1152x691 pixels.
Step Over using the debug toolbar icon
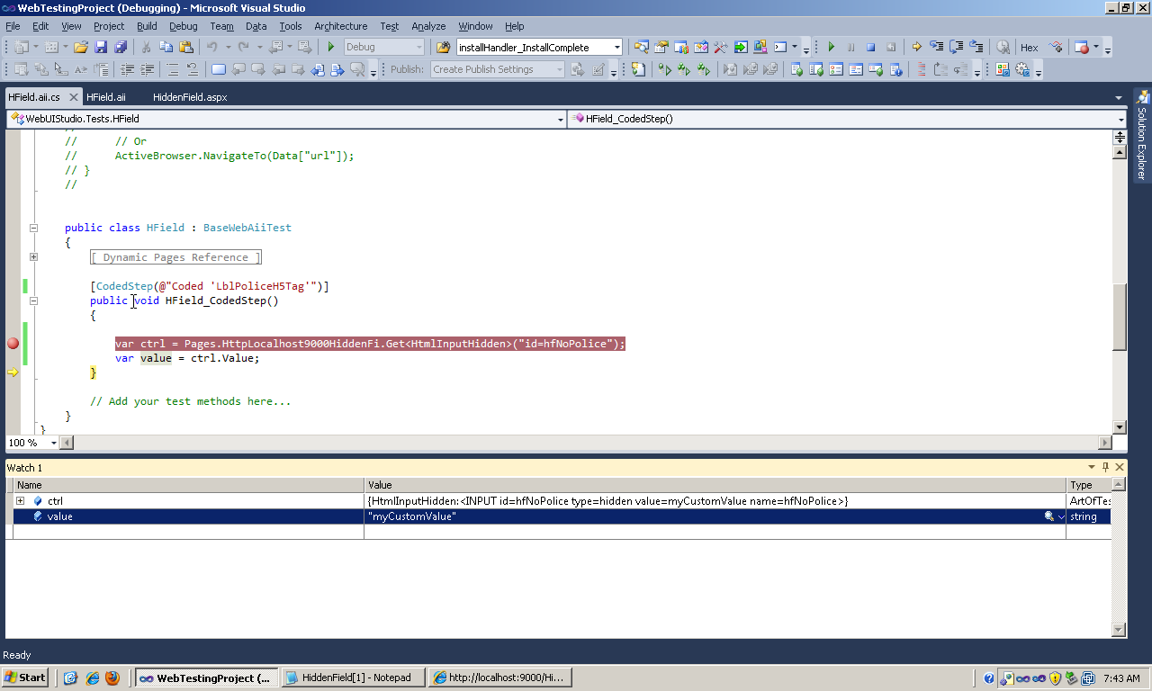click(x=957, y=48)
